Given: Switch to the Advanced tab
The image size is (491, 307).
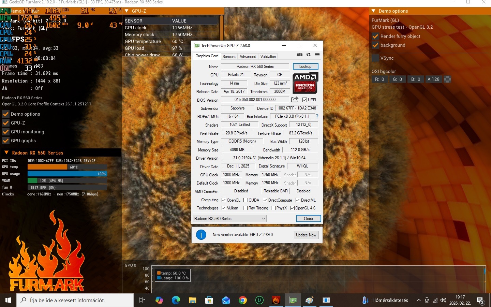Looking at the screenshot, I should tap(248, 57).
